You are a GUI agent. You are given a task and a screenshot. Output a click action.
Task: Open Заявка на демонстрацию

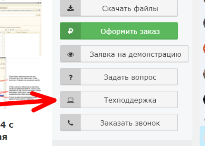click(124, 54)
